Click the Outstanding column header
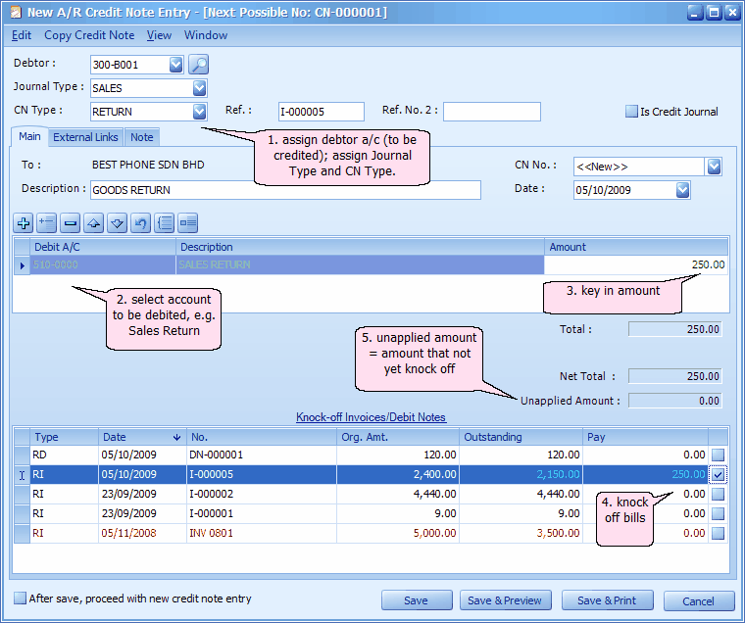 521,437
